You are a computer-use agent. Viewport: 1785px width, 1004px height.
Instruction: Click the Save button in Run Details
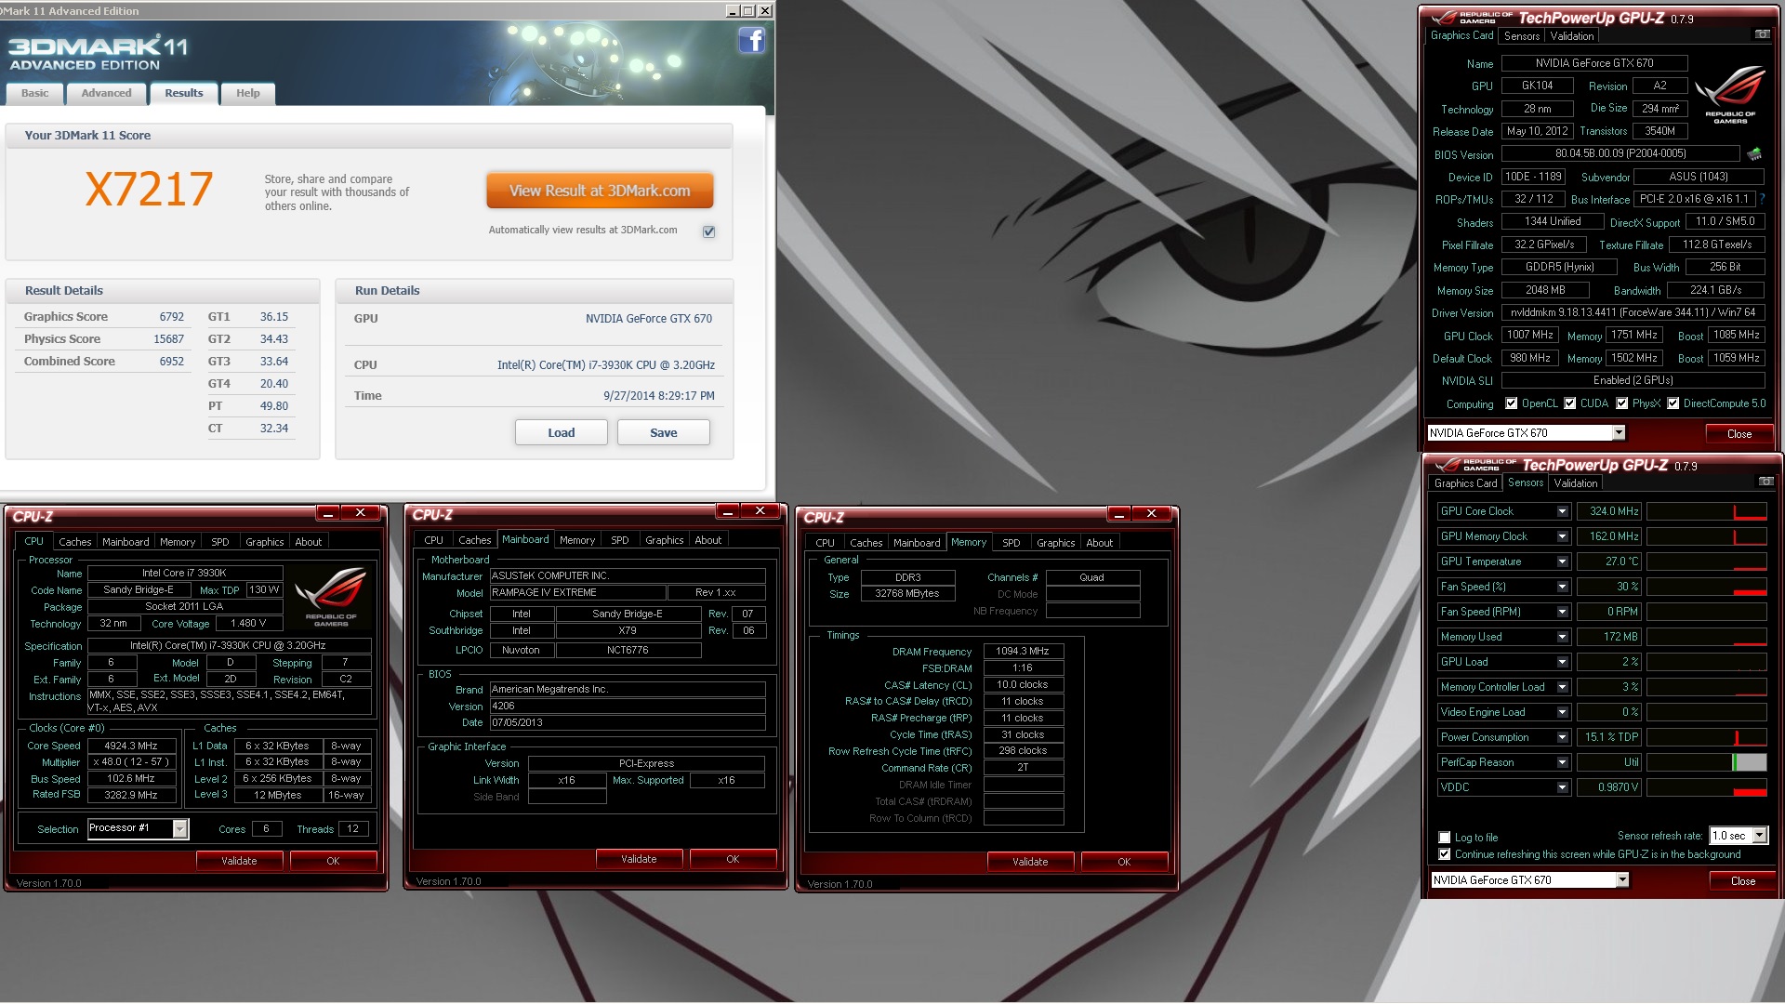(x=664, y=432)
